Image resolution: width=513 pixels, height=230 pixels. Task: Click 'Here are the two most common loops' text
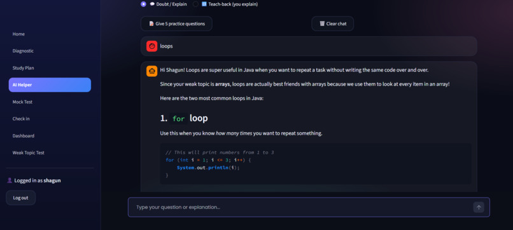click(x=212, y=98)
